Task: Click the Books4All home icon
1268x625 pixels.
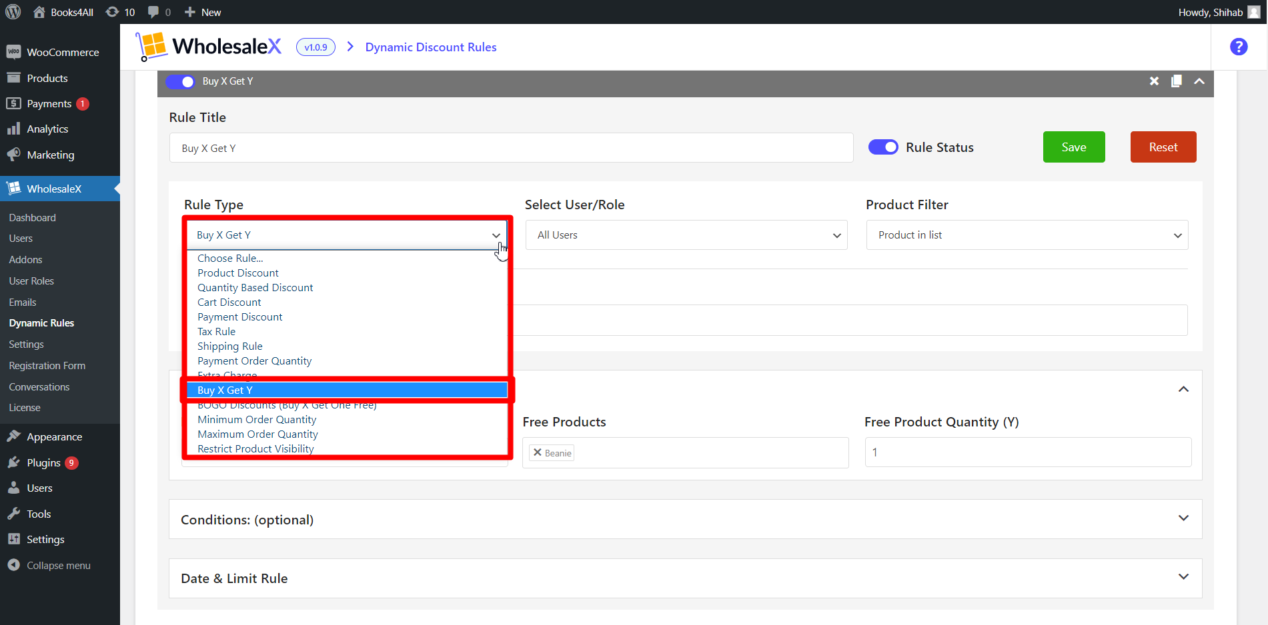Action: (39, 12)
